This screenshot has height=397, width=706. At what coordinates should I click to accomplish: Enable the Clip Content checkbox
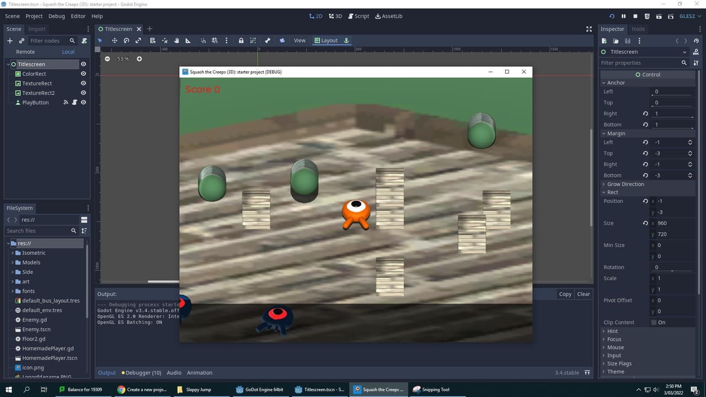tap(654, 322)
